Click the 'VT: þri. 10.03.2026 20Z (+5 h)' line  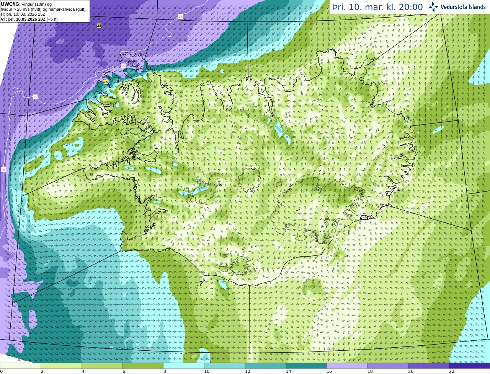point(29,19)
